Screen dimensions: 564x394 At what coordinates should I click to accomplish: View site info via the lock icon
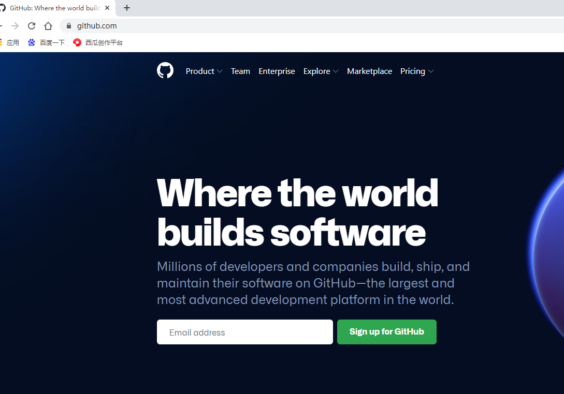[69, 26]
